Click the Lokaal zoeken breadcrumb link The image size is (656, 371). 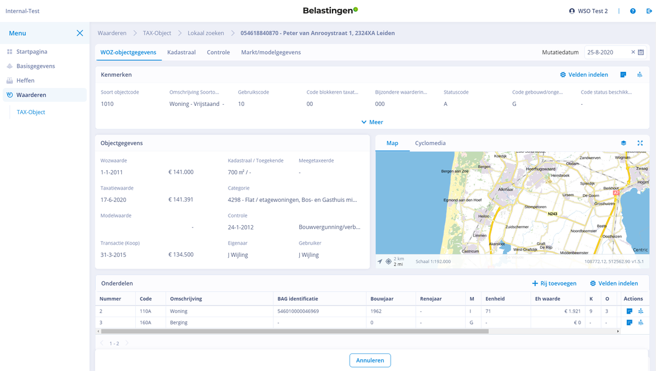coord(206,33)
